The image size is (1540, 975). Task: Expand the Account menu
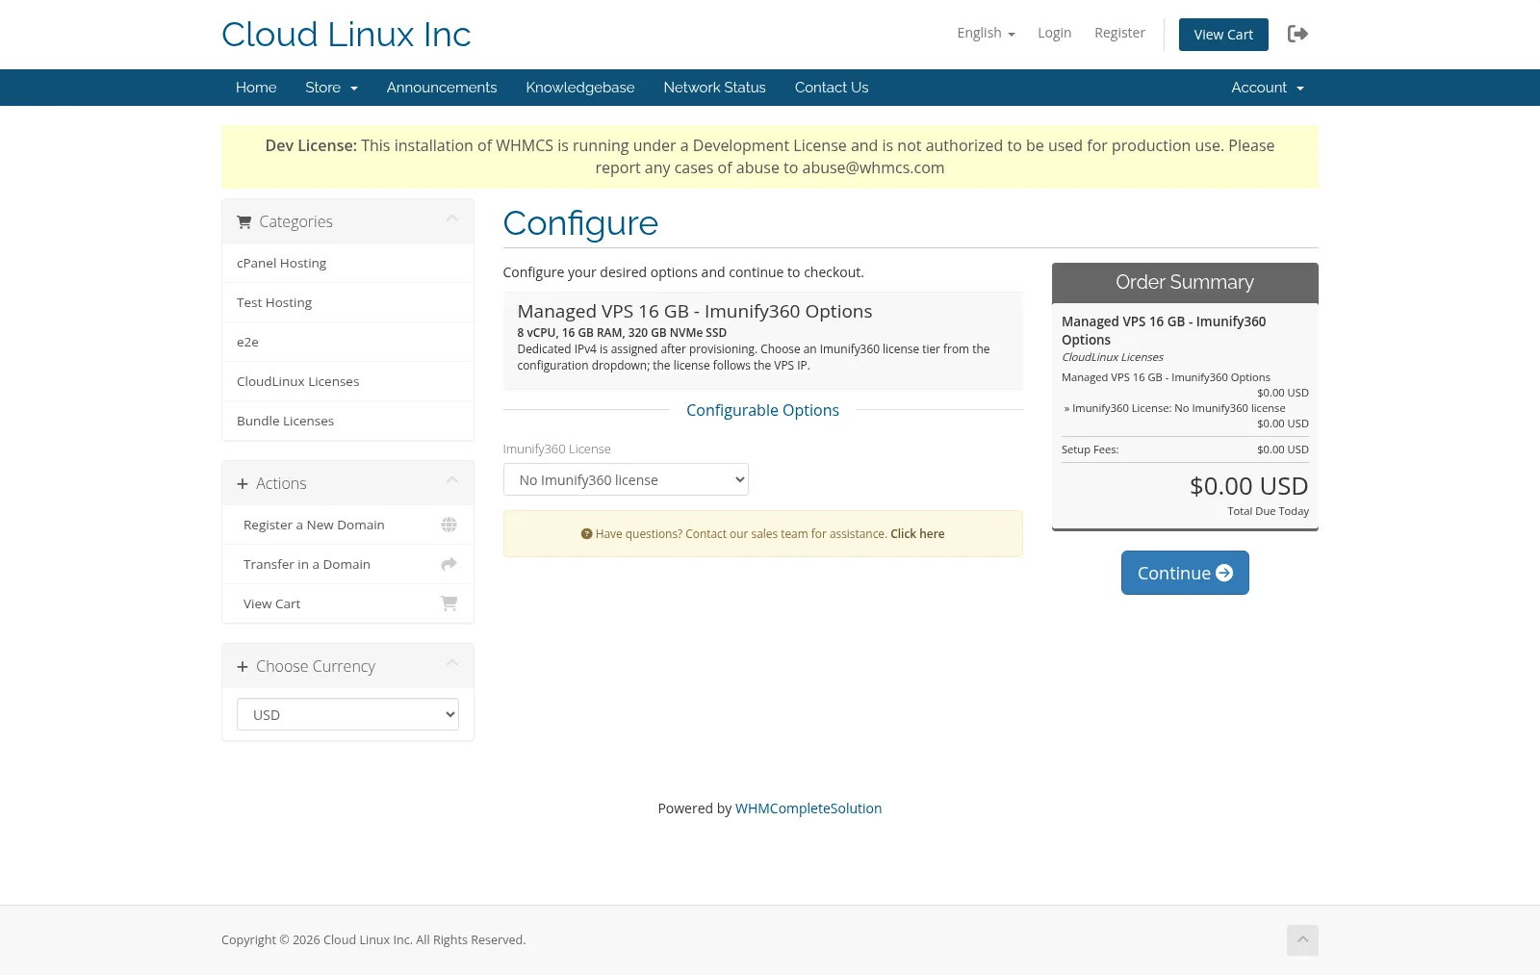click(x=1268, y=88)
